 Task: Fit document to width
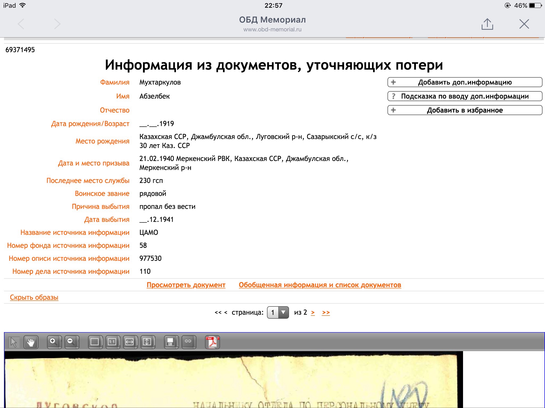point(130,342)
